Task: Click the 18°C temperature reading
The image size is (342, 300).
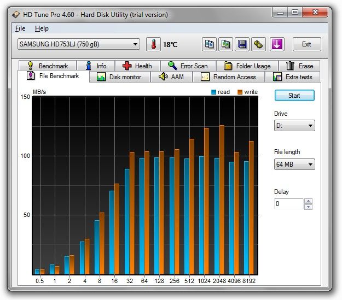Action: (170, 45)
